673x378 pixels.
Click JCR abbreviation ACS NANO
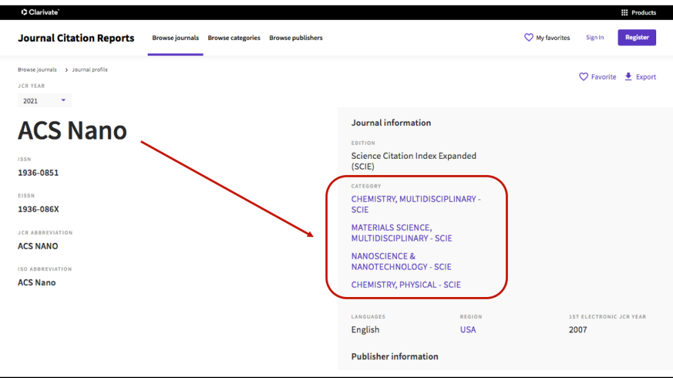(38, 246)
